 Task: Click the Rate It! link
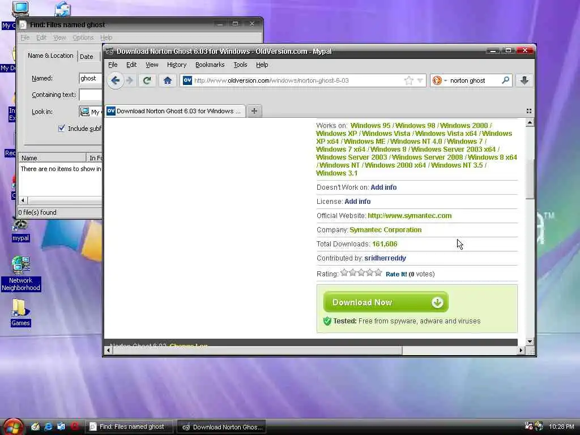coord(396,274)
